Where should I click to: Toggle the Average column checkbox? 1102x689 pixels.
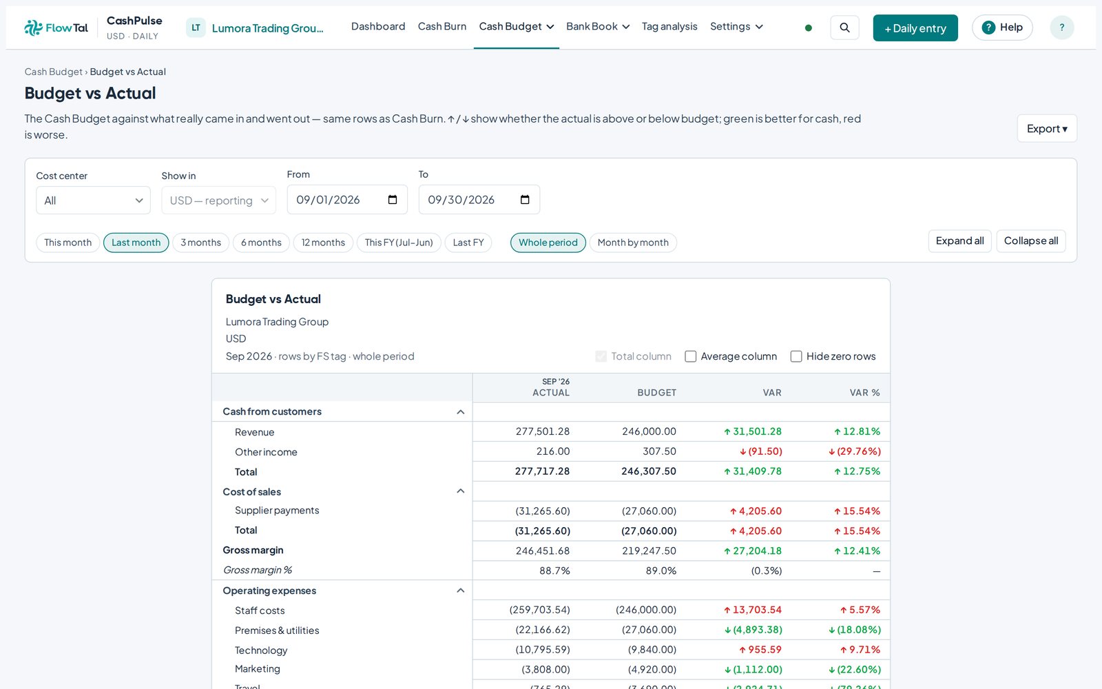[x=690, y=356]
